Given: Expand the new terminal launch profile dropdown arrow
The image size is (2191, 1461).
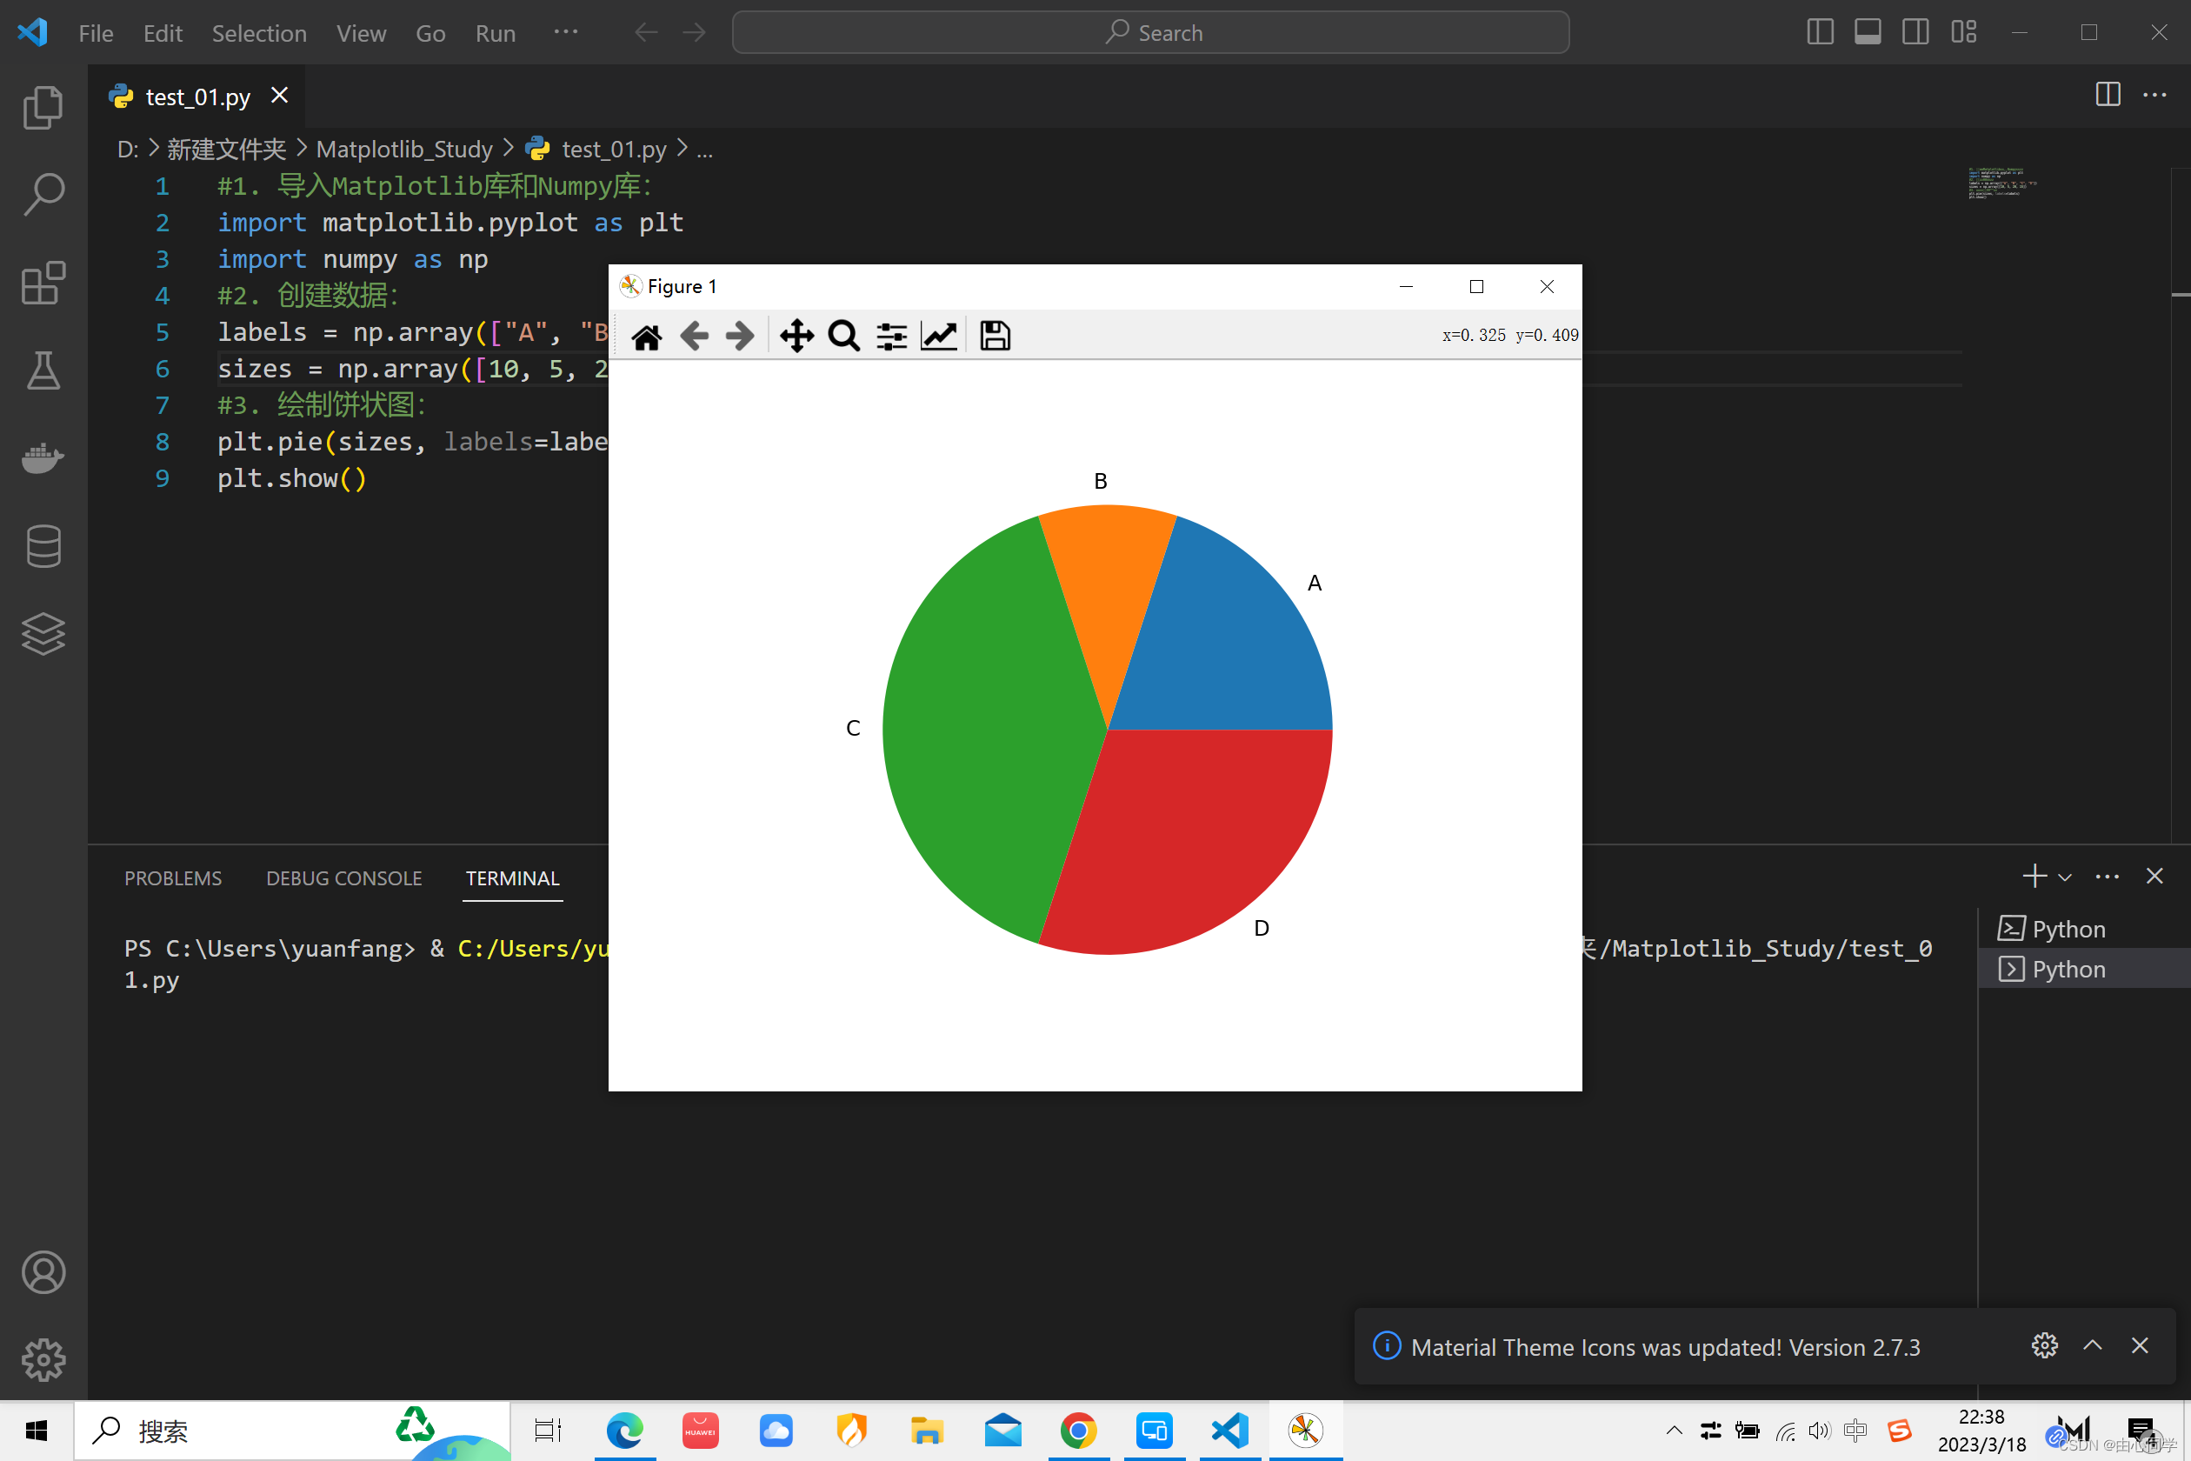Looking at the screenshot, I should click(x=2065, y=877).
